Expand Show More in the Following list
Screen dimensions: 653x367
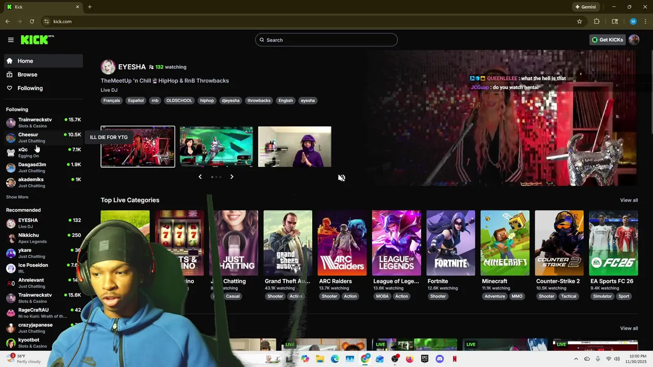17,197
